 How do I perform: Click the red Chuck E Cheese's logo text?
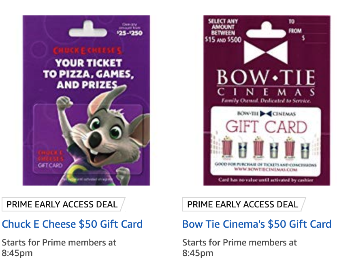tap(88, 51)
